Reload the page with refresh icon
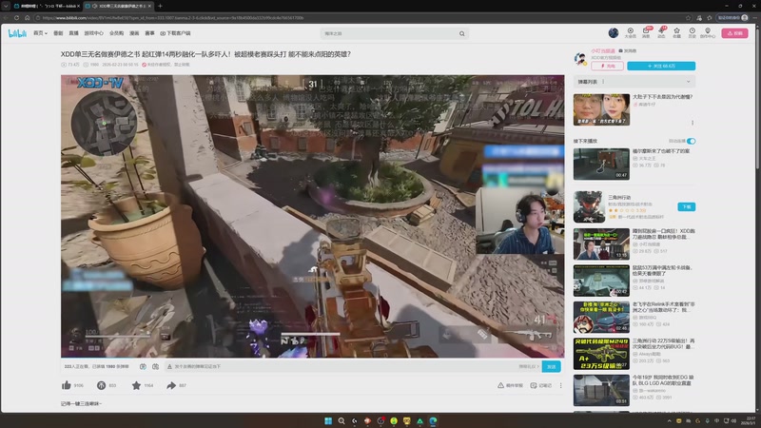This screenshot has height=428, width=761. click(x=16, y=17)
